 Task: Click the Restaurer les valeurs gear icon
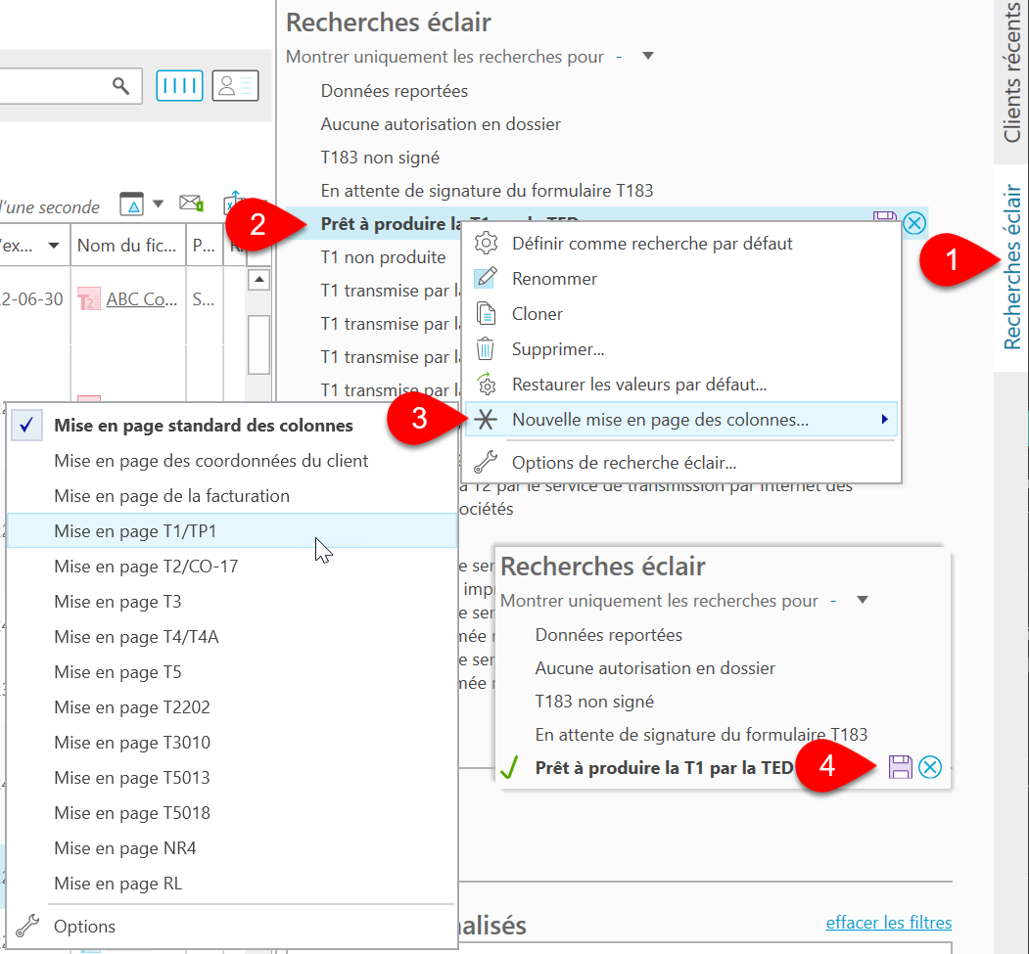coord(487,385)
